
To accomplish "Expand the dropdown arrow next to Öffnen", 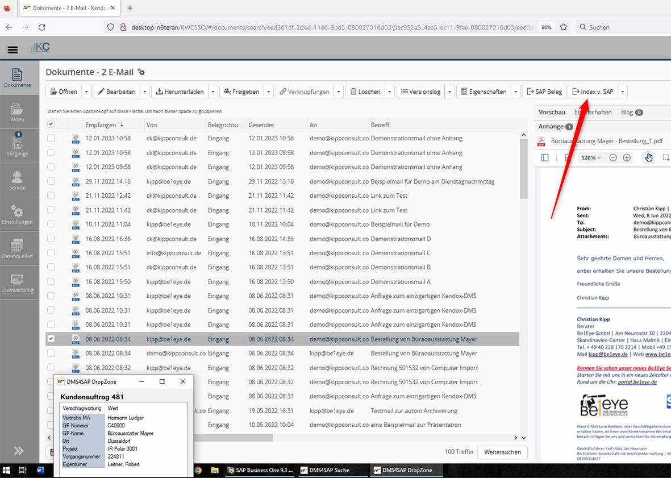I will [x=86, y=92].
